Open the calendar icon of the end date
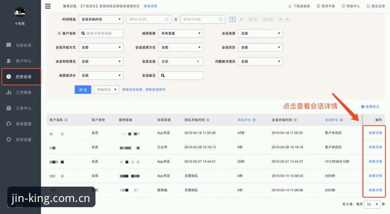The image size is (390, 214). click(220, 19)
